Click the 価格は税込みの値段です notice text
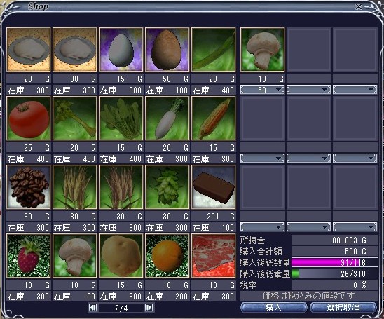 pyautogui.click(x=308, y=296)
